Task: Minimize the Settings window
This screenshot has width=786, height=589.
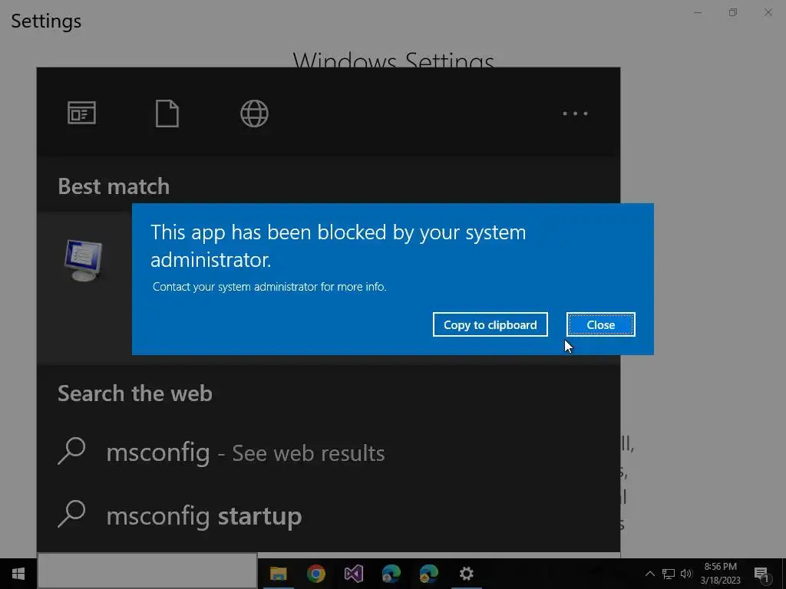Action: 697,12
